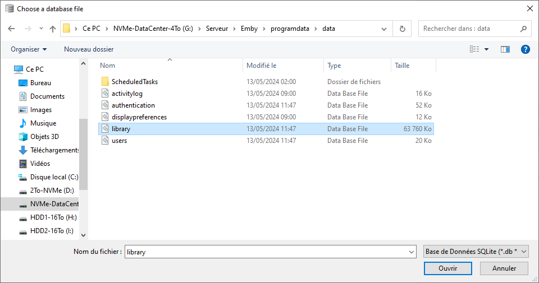The image size is (539, 283).
Task: Toggle the preview pane
Action: (505, 49)
